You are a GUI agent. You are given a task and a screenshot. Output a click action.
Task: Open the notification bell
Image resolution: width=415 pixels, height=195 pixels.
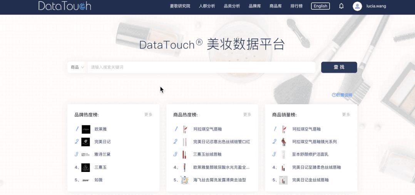pos(341,6)
